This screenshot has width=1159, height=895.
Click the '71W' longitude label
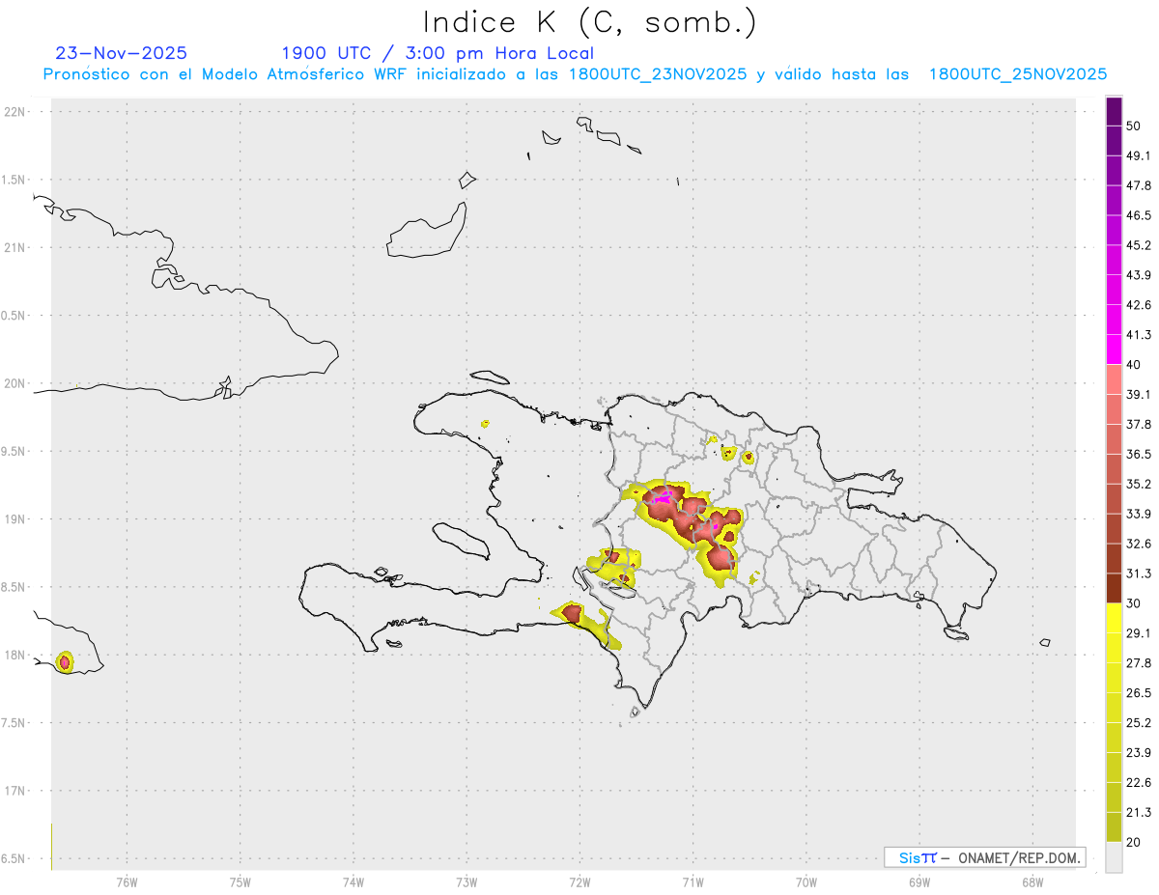[x=693, y=882]
